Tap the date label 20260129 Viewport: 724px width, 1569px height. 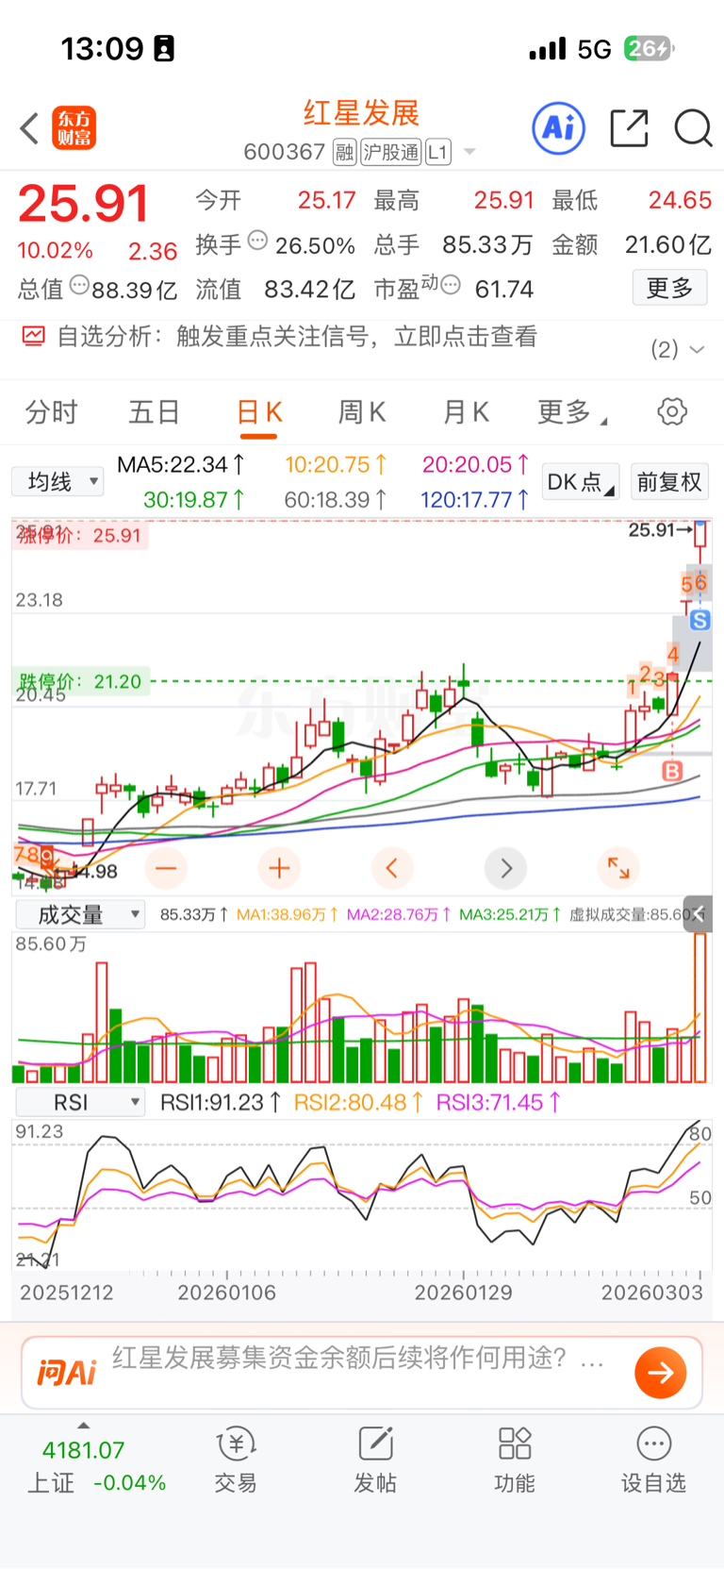(x=464, y=1293)
